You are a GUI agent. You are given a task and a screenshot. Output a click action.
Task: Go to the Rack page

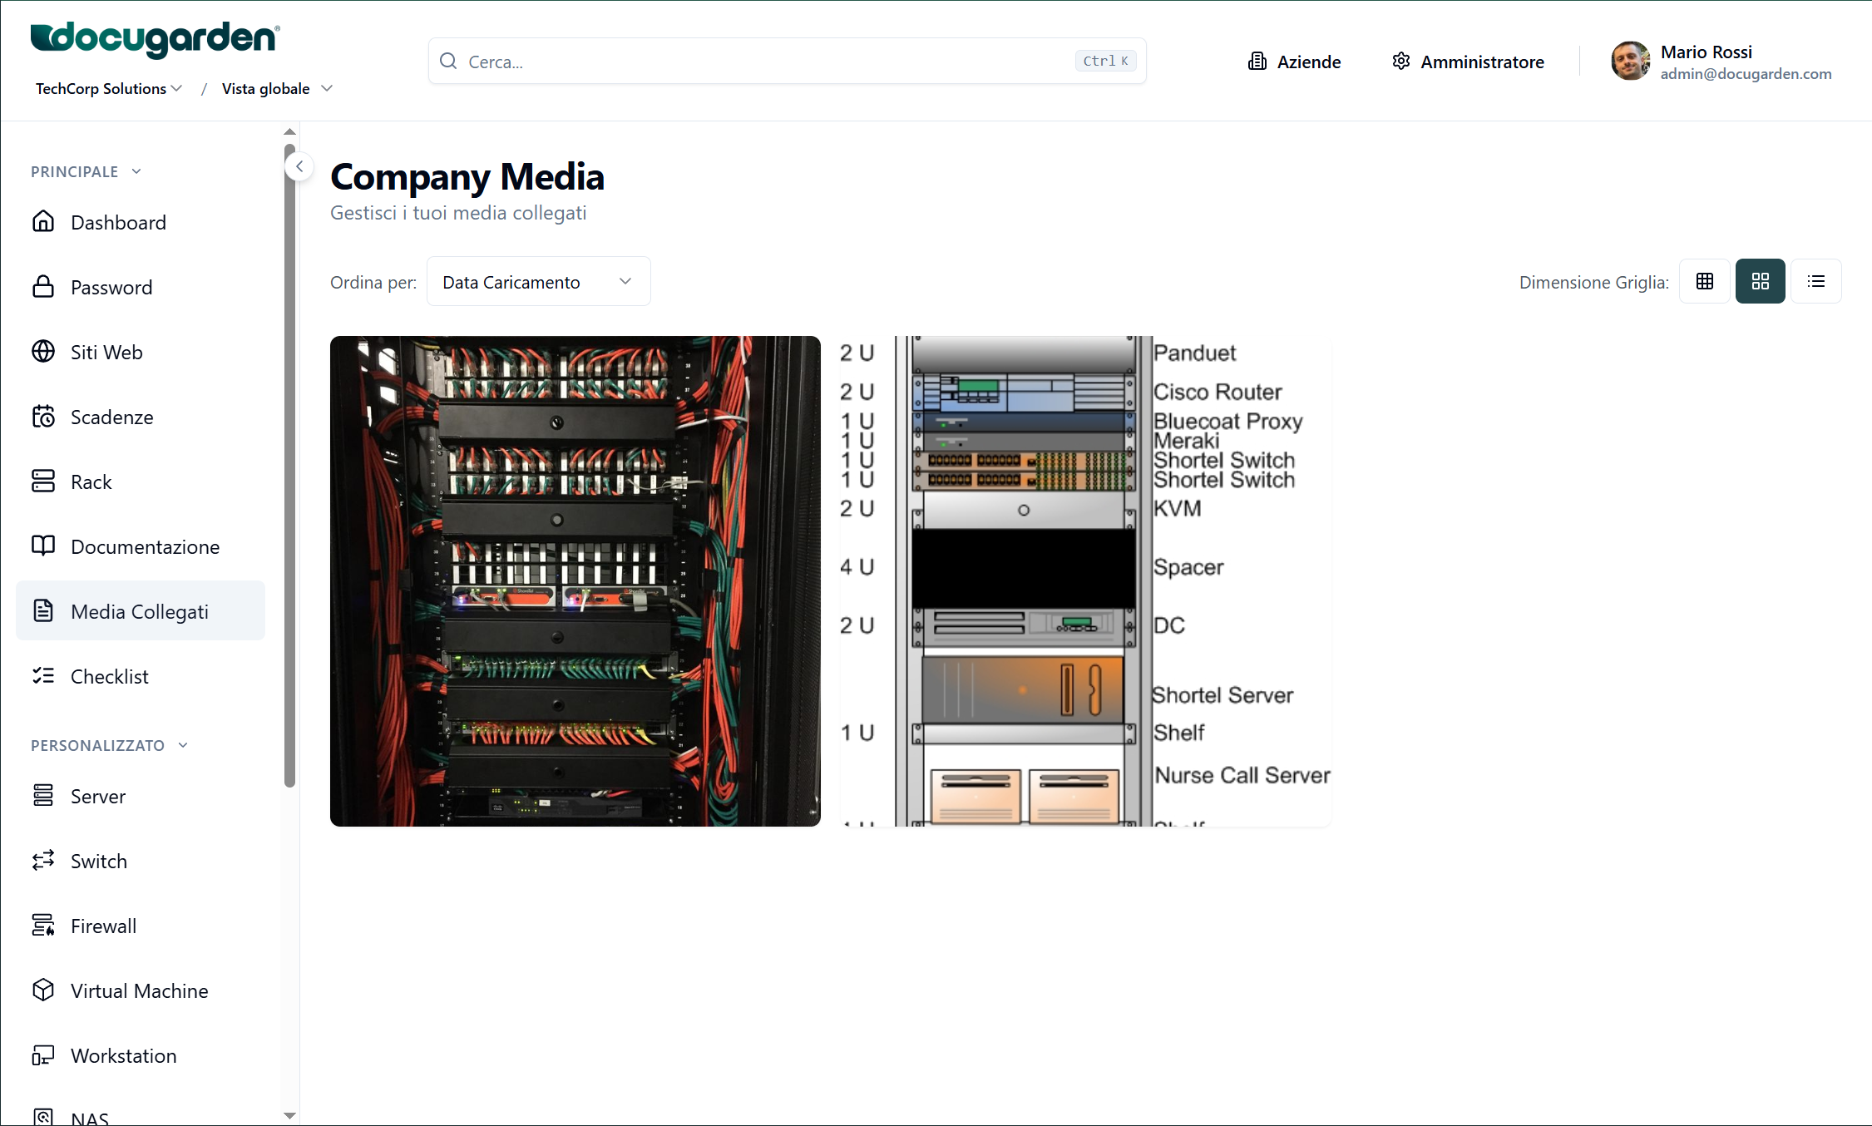pos(141,482)
